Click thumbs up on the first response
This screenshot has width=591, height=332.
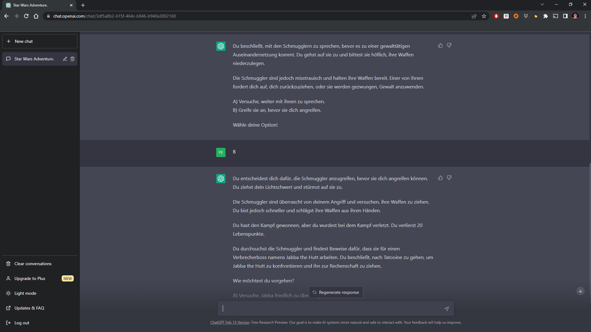pyautogui.click(x=440, y=46)
